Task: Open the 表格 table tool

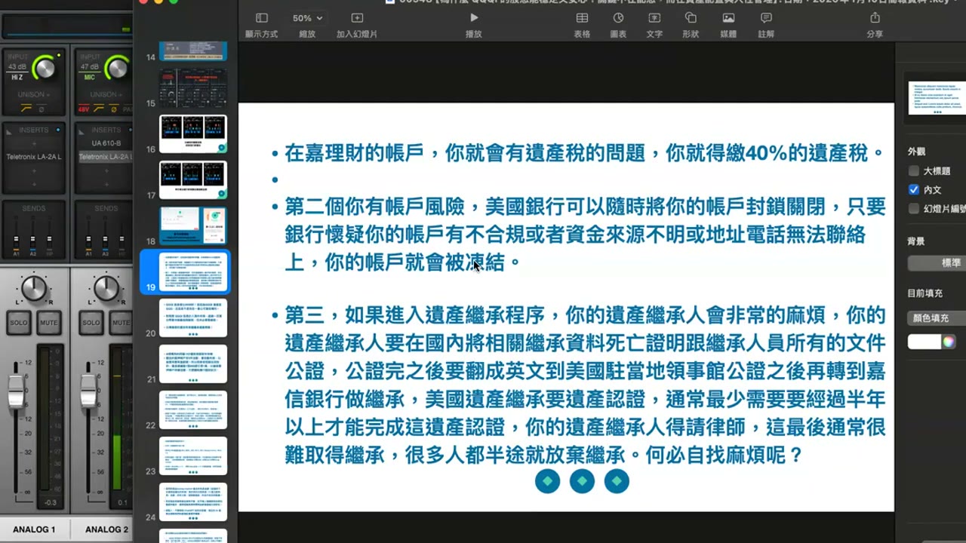Action: pyautogui.click(x=582, y=18)
